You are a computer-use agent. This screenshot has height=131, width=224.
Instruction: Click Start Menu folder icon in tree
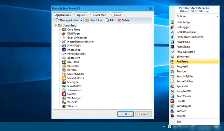pyautogui.click(x=60, y=26)
